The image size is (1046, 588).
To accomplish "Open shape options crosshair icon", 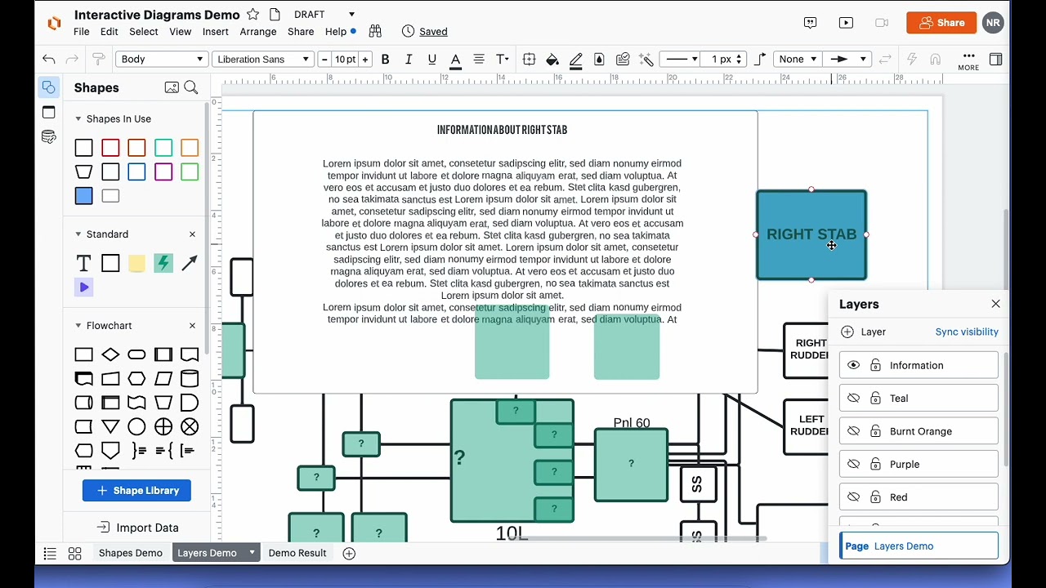I will tap(529, 59).
